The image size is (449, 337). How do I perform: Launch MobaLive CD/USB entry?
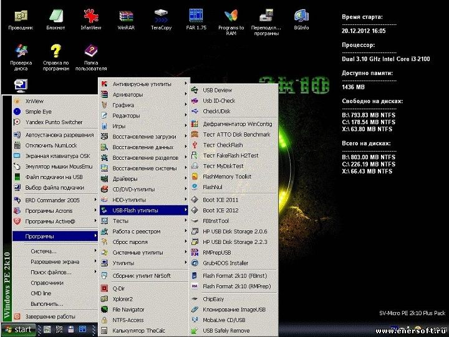[234, 320]
